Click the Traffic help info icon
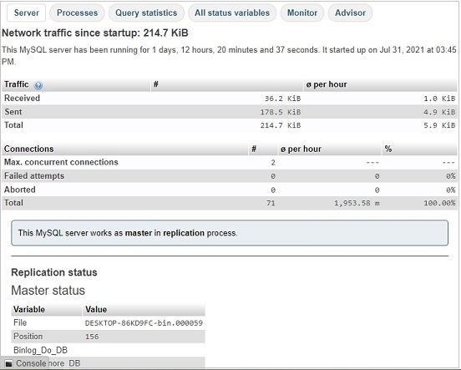Image resolution: width=461 pixels, height=370 pixels. click(38, 85)
